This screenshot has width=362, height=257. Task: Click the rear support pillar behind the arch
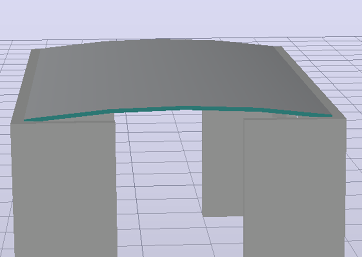[x=223, y=164]
